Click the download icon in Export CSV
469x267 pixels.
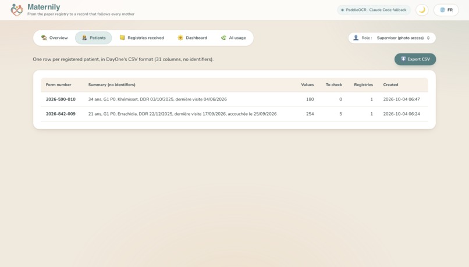coord(403,59)
